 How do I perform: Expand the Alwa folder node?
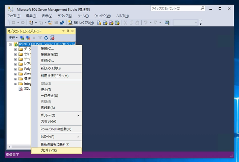click(15, 74)
